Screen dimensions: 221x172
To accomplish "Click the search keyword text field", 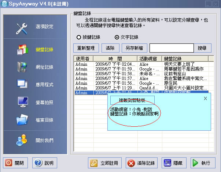I will point(171,48).
